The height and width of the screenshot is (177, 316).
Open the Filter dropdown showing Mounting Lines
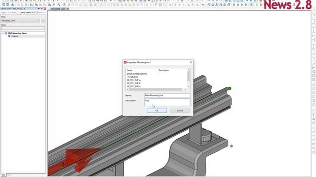coord(20,21)
